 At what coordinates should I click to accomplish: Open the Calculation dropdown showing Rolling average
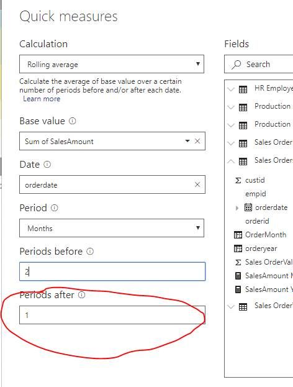pos(112,64)
